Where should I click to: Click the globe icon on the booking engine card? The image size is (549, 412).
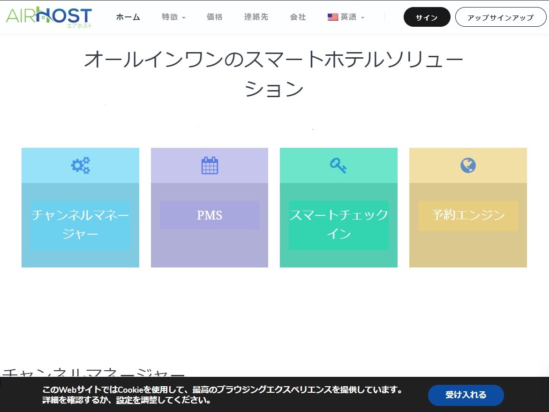point(467,165)
